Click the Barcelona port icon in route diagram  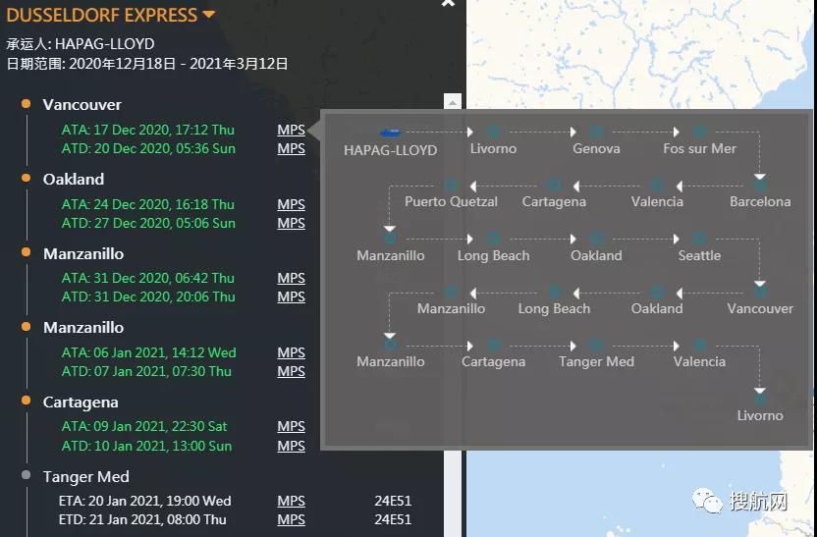(759, 185)
